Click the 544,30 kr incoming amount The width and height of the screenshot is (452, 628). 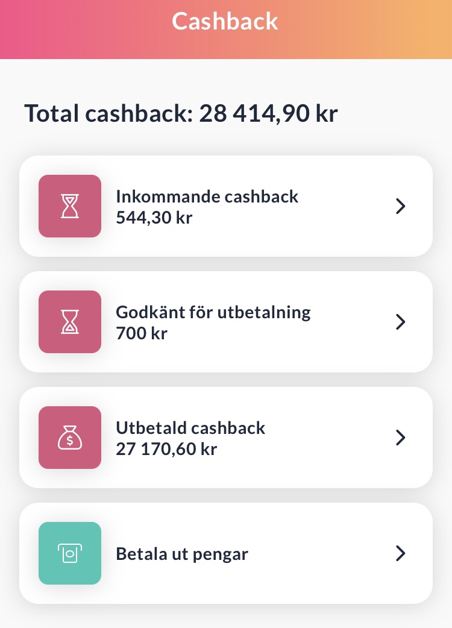(154, 218)
